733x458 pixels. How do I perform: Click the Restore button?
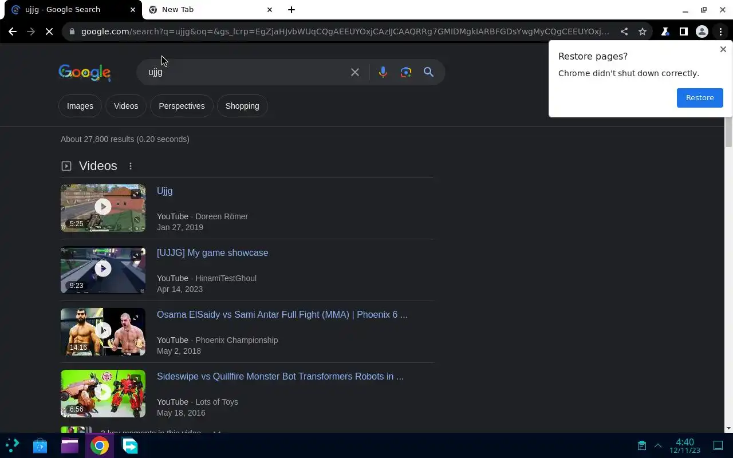click(700, 97)
